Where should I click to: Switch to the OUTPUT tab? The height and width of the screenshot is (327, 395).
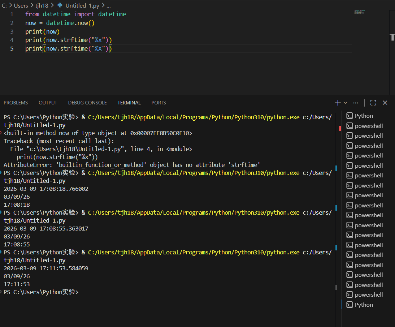(48, 103)
